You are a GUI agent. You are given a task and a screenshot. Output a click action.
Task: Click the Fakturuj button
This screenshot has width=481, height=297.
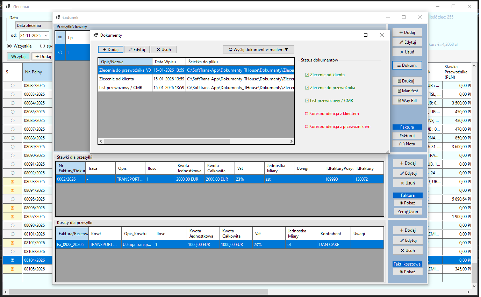[x=407, y=136]
